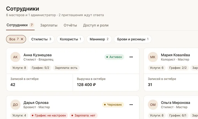Filter by Колористы chip
This screenshot has height=119, width=198.
point(70,39)
